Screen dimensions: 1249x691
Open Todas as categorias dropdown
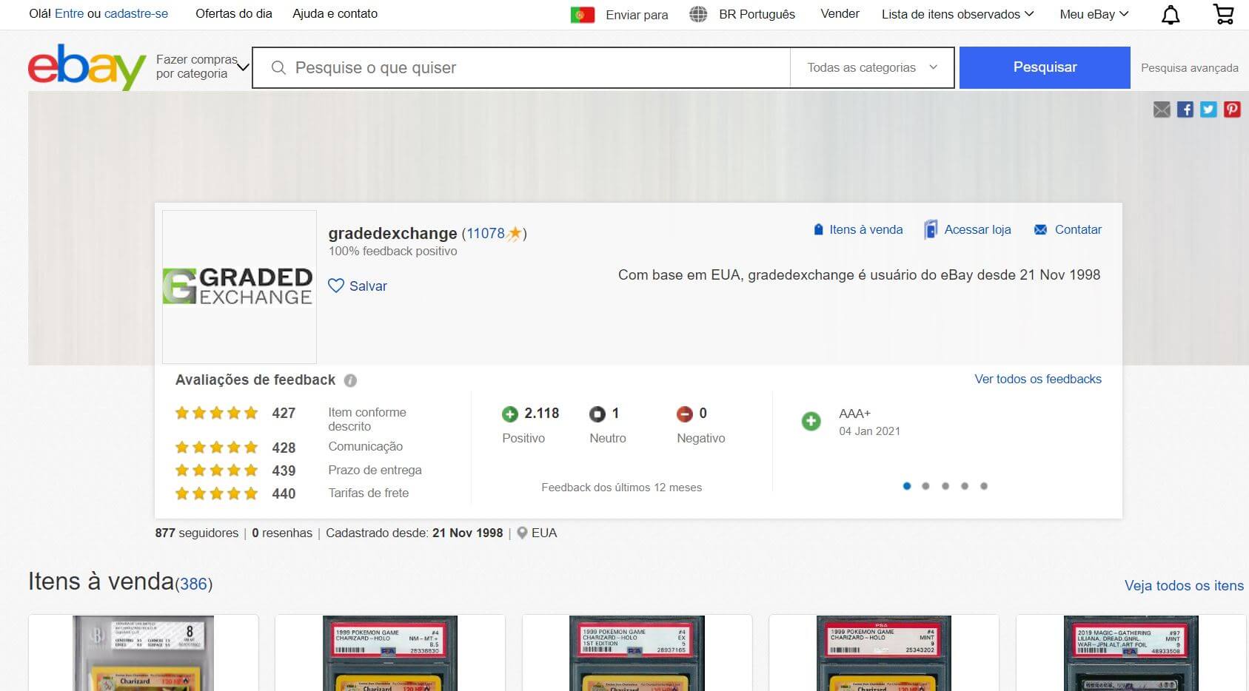[x=871, y=67]
